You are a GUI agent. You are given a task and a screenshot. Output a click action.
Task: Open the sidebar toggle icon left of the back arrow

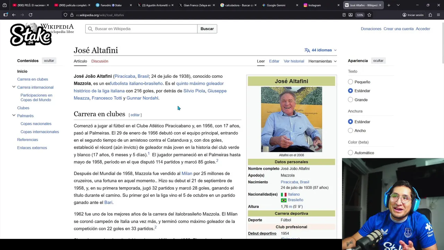pyautogui.click(x=6, y=15)
